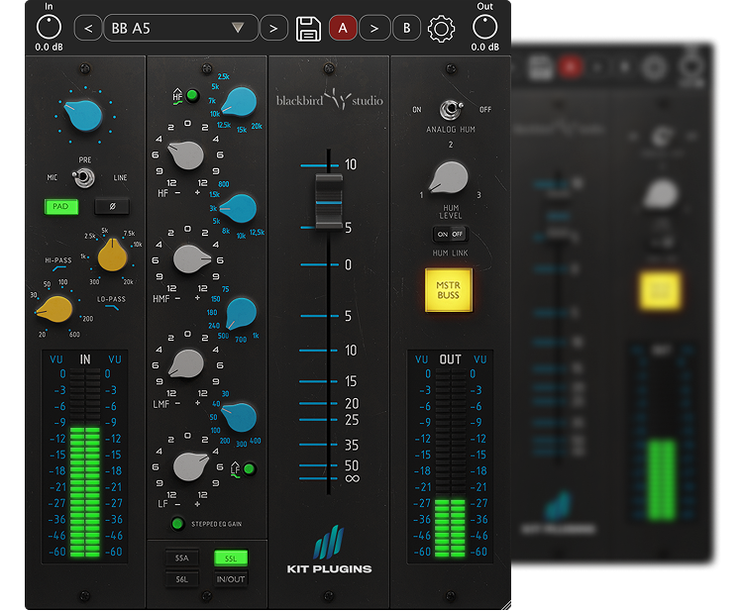Open settings via the gear icon
Screen dimensions: 743x611
(x=441, y=29)
